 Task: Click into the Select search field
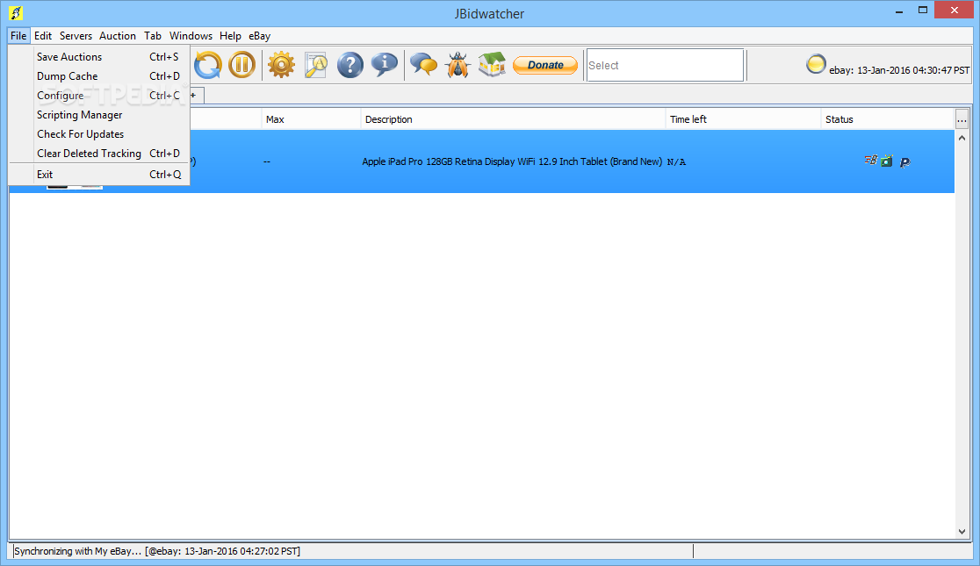pyautogui.click(x=665, y=65)
